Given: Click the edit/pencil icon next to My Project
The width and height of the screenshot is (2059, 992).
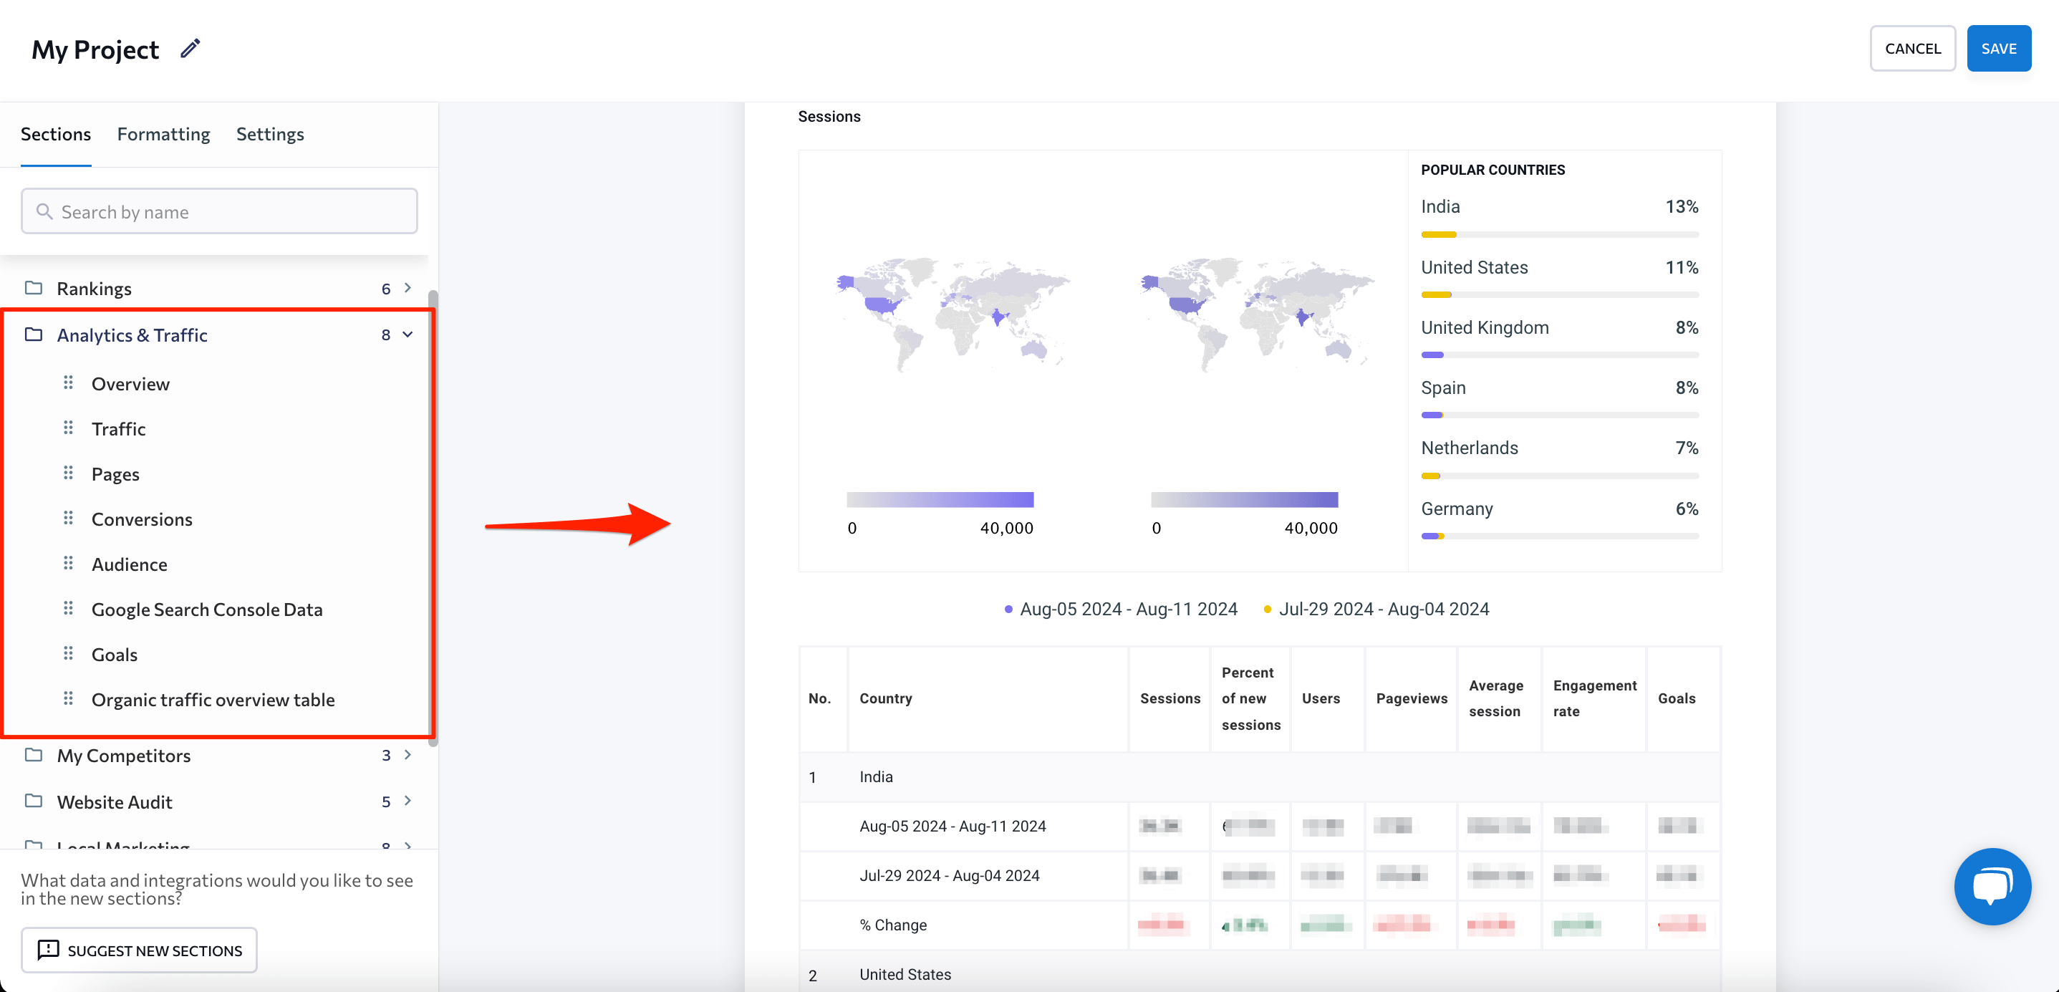Looking at the screenshot, I should 193,49.
